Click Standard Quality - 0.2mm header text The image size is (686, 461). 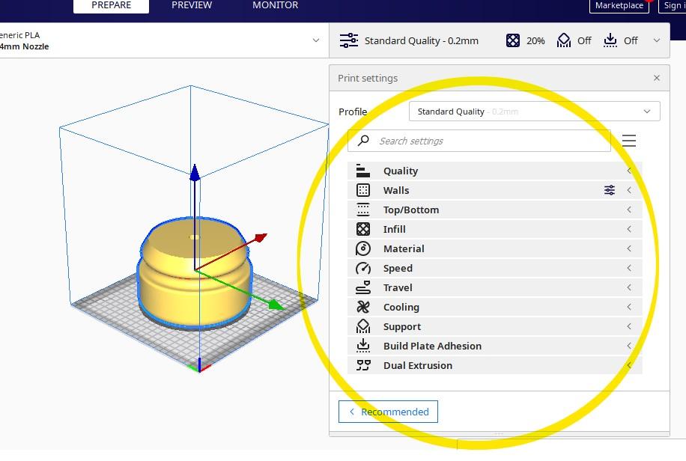422,40
